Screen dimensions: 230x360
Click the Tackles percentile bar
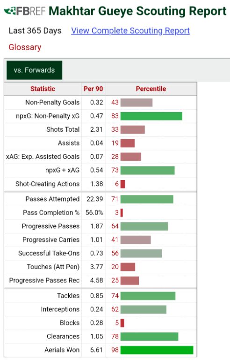tap(148, 296)
